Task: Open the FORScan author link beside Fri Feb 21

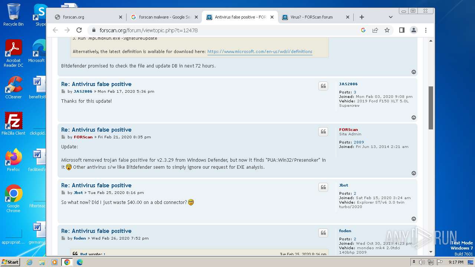Action: (83, 137)
